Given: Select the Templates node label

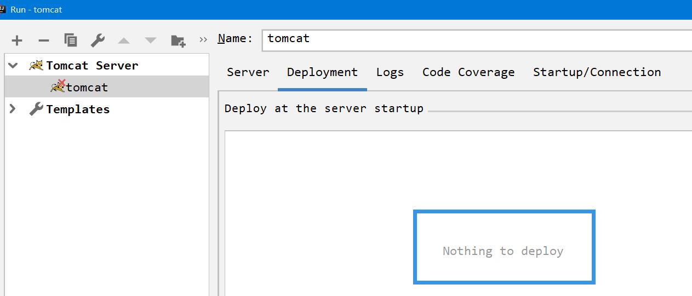Looking at the screenshot, I should pyautogui.click(x=78, y=109).
